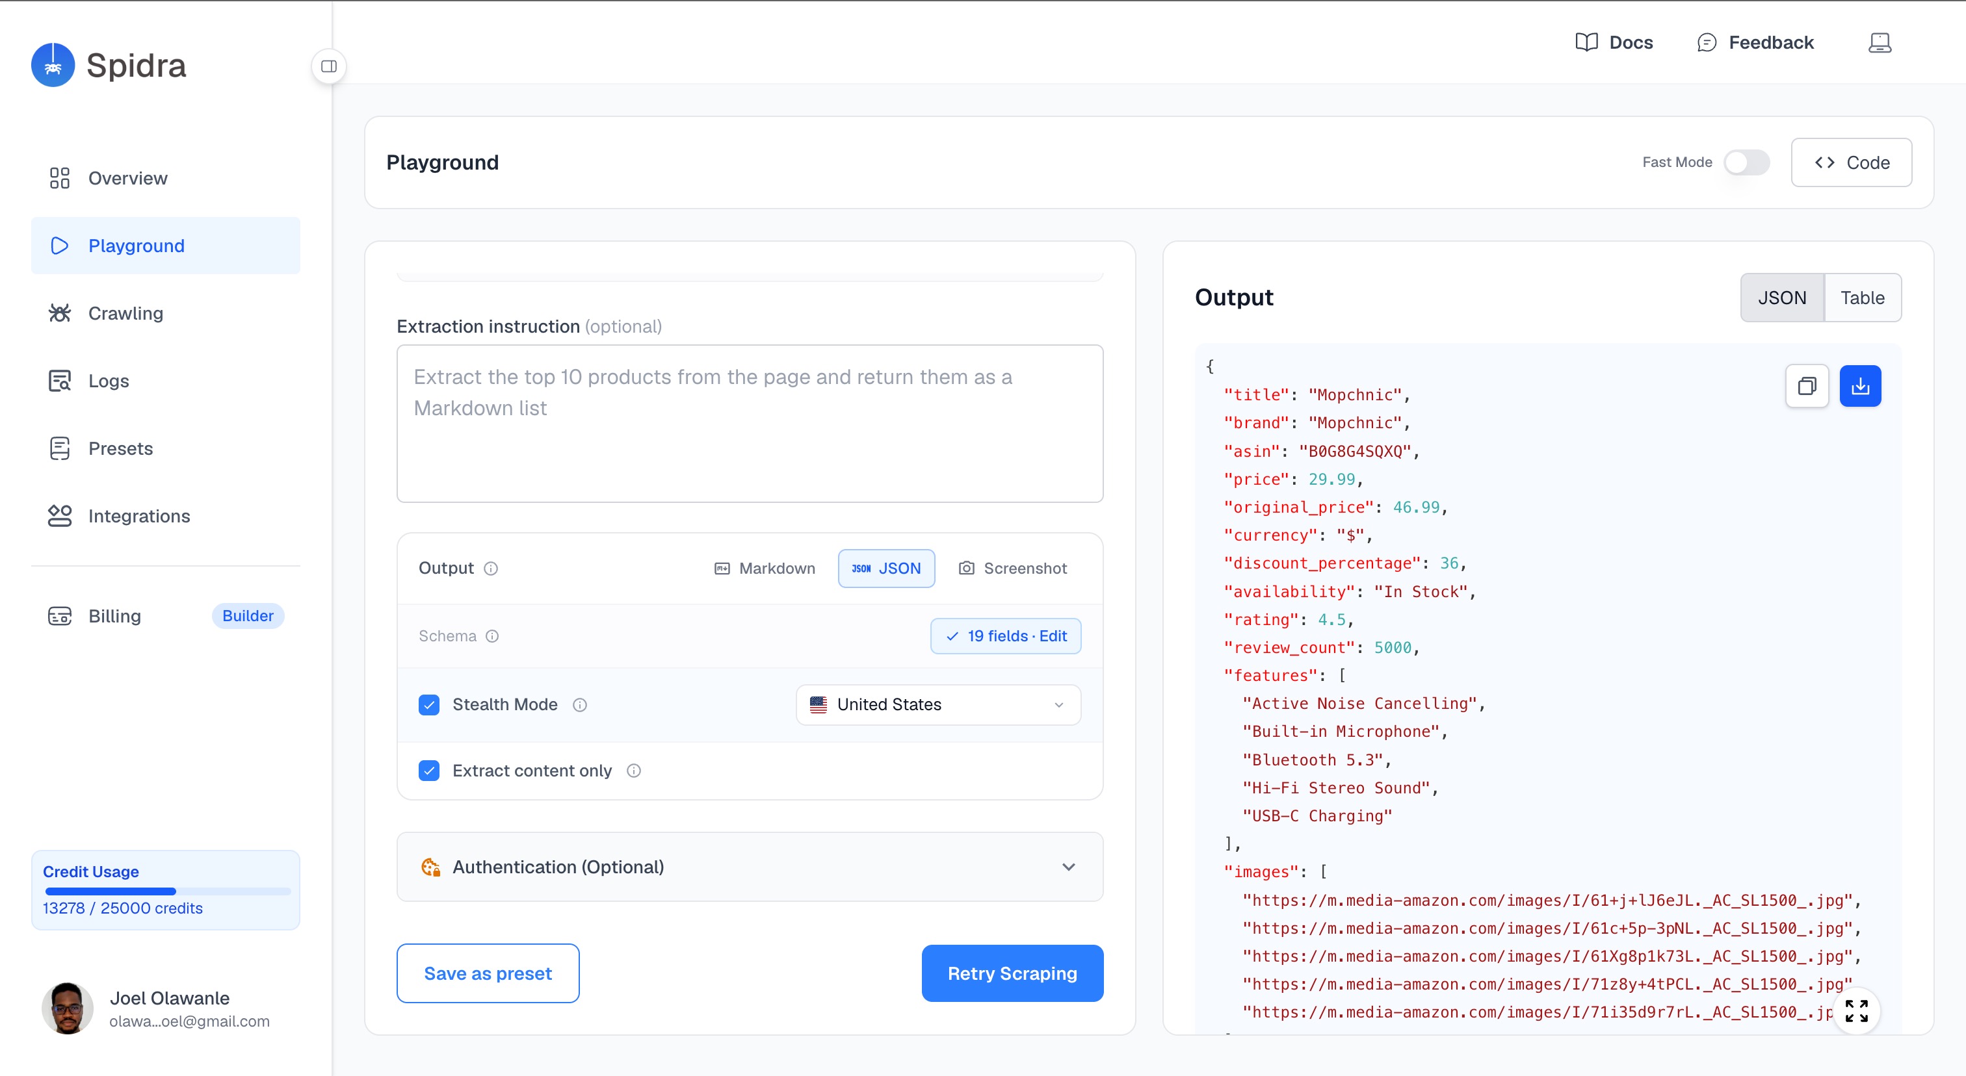Select the JSON output format
Screen dimensions: 1966x1076
click(x=886, y=568)
